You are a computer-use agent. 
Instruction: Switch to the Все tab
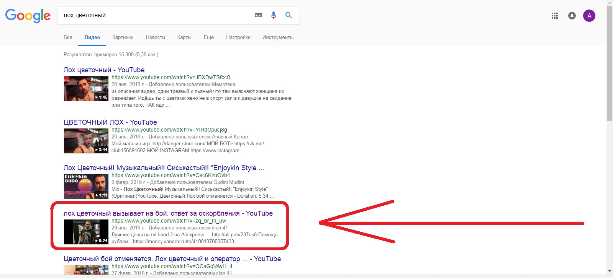pyautogui.click(x=68, y=37)
